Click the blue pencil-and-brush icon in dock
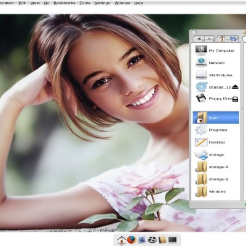The width and height of the screenshot is (246, 246). (142, 239)
